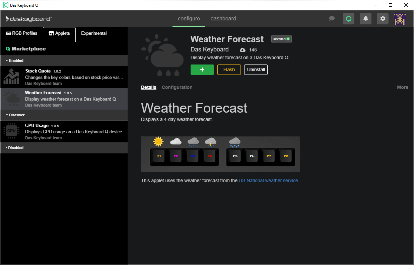Image resolution: width=414 pixels, height=265 pixels.
Task: Open the US National weather service link
Action: 268,180
